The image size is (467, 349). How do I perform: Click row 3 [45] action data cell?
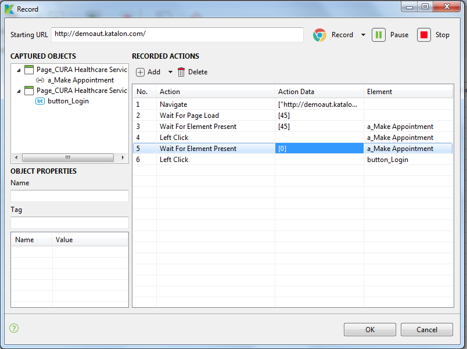(x=319, y=127)
